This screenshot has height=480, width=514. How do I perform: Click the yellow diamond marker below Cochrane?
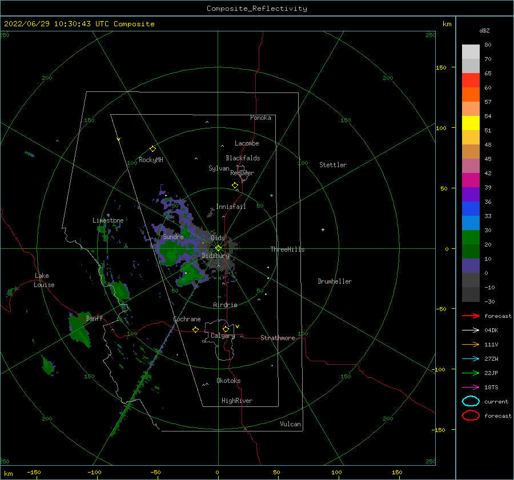195,330
